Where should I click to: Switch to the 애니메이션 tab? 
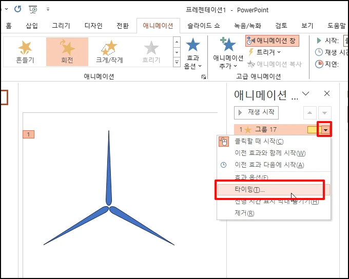pos(158,26)
